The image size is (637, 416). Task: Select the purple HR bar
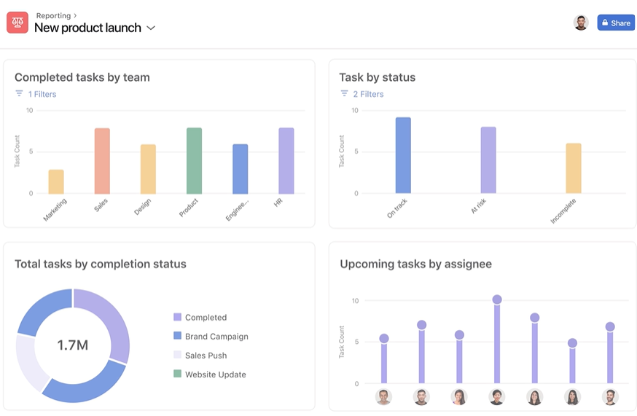pos(286,161)
